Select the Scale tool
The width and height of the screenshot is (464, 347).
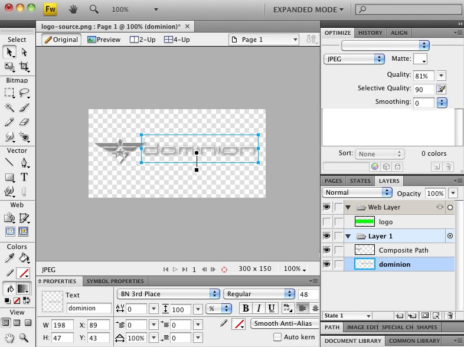(x=9, y=66)
